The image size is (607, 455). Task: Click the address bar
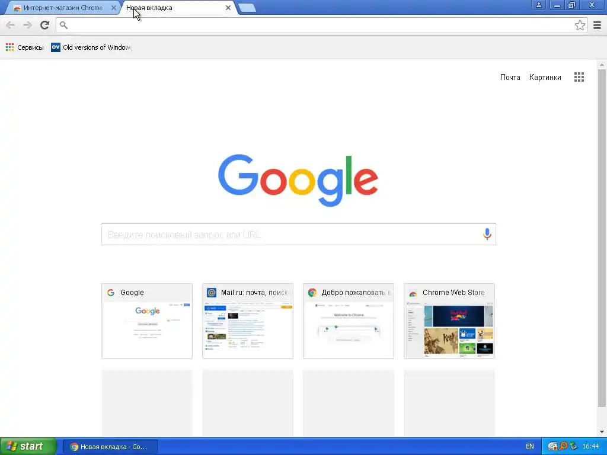(x=321, y=25)
